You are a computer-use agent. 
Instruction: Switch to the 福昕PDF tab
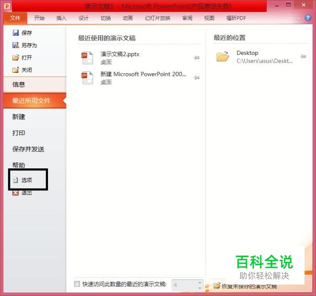(x=236, y=18)
